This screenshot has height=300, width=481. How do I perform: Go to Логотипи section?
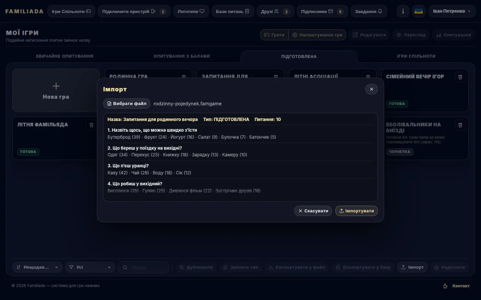tap(191, 11)
